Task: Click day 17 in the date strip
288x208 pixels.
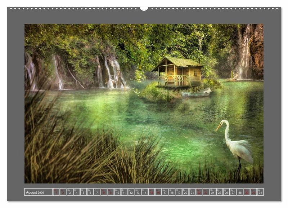Action: (x=165, y=192)
